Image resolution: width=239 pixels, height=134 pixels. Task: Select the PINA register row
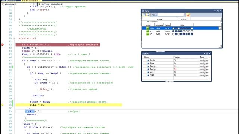(180, 28)
